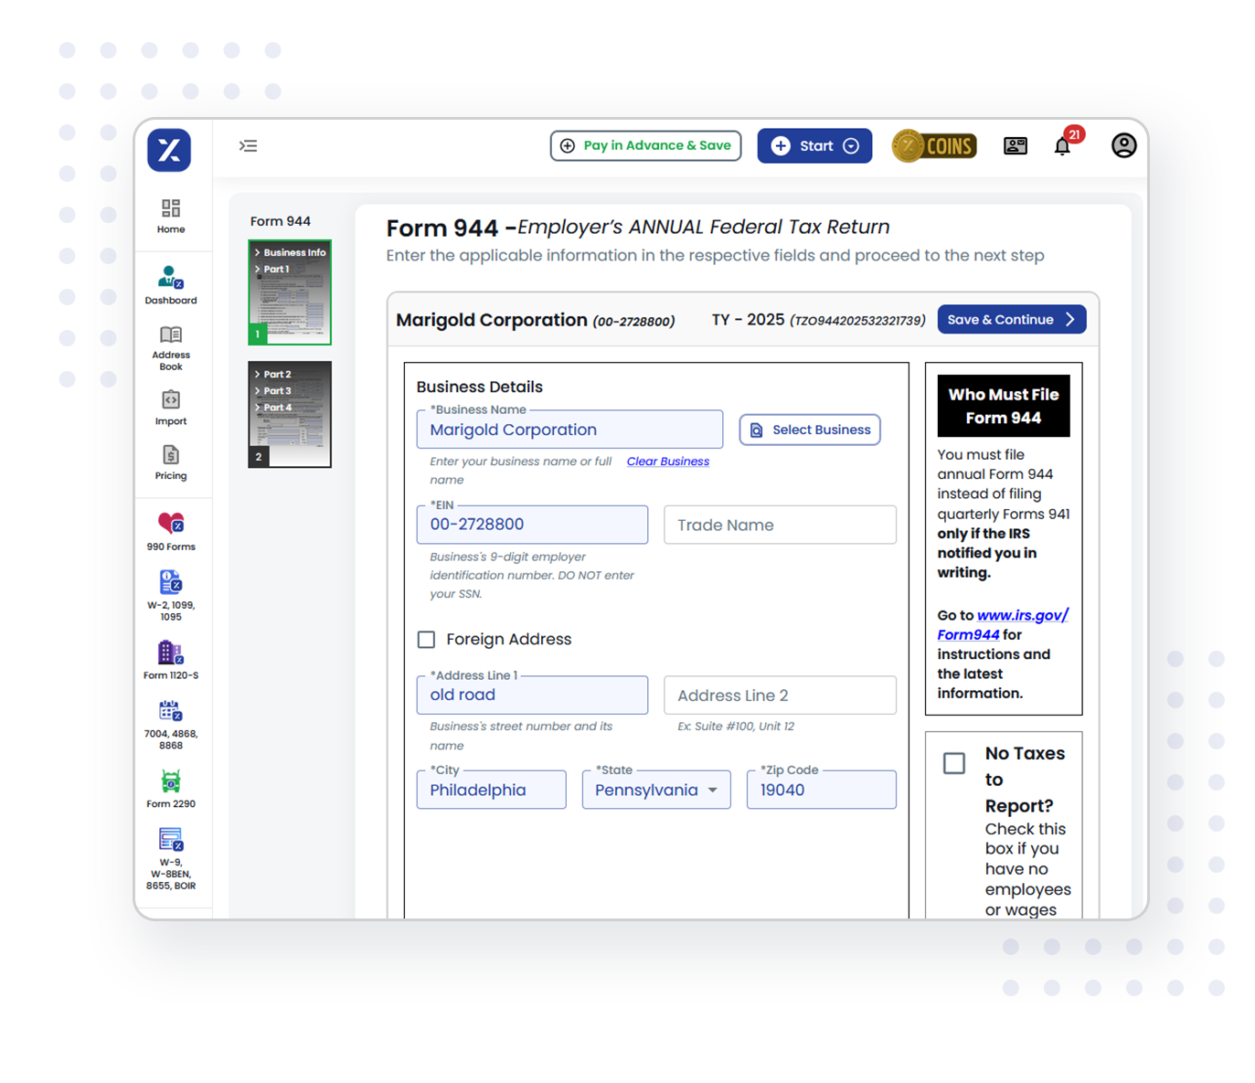Image resolution: width=1255 pixels, height=1083 pixels.
Task: Check the No Taxes to Report box
Action: (x=953, y=762)
